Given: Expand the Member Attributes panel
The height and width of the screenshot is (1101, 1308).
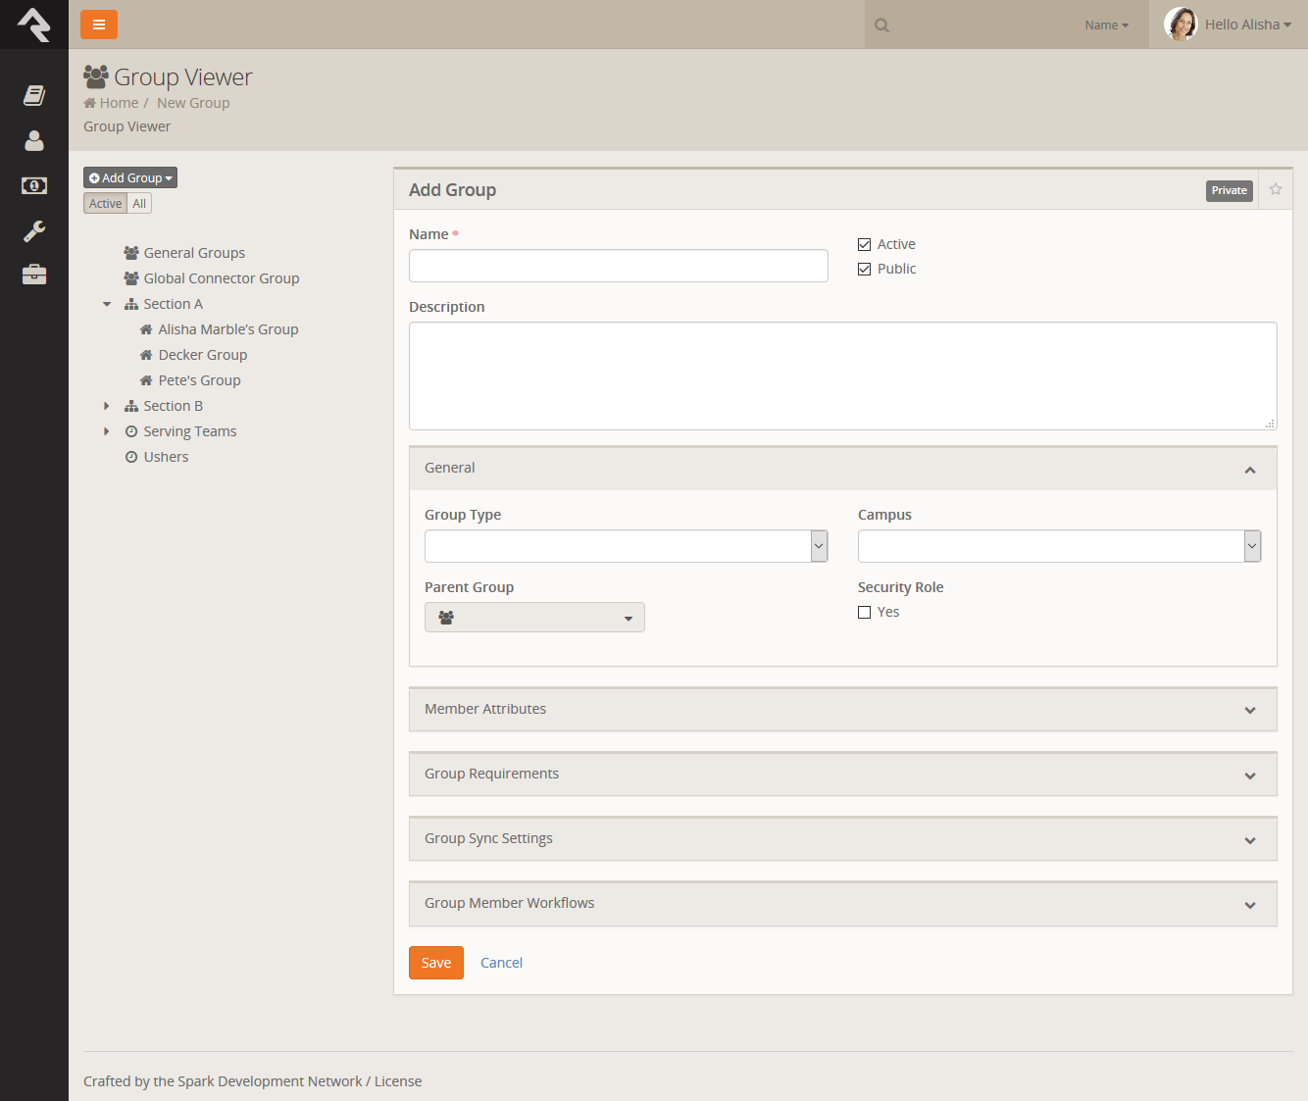Looking at the screenshot, I should tap(842, 710).
